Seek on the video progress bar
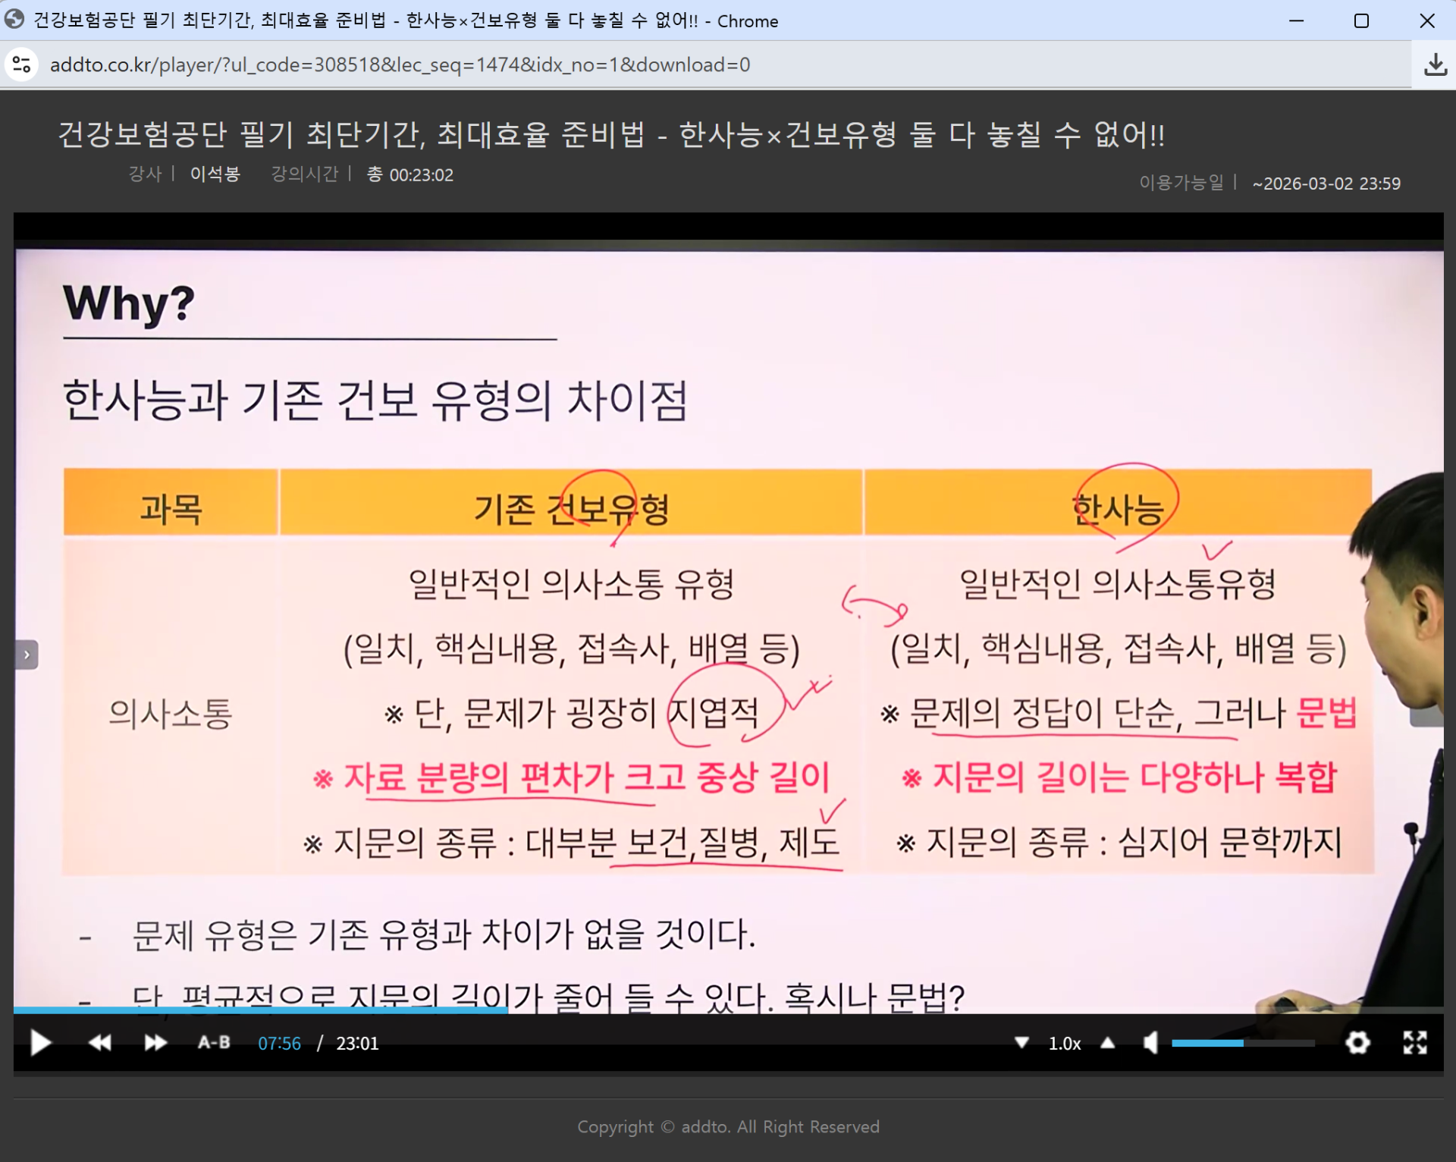 pyautogui.click(x=728, y=1010)
